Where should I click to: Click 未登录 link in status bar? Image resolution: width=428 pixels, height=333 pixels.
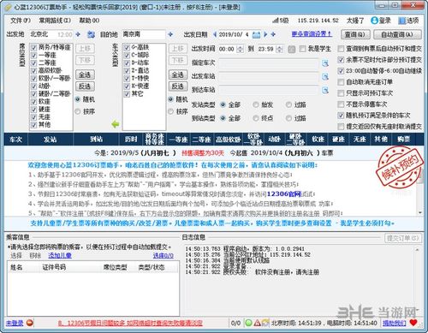[x=15, y=323]
